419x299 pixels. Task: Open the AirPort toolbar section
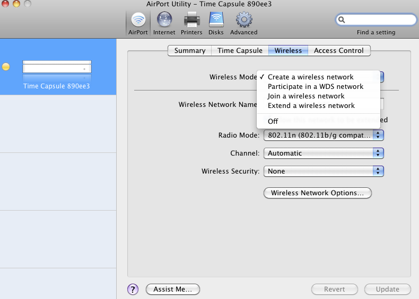[138, 23]
